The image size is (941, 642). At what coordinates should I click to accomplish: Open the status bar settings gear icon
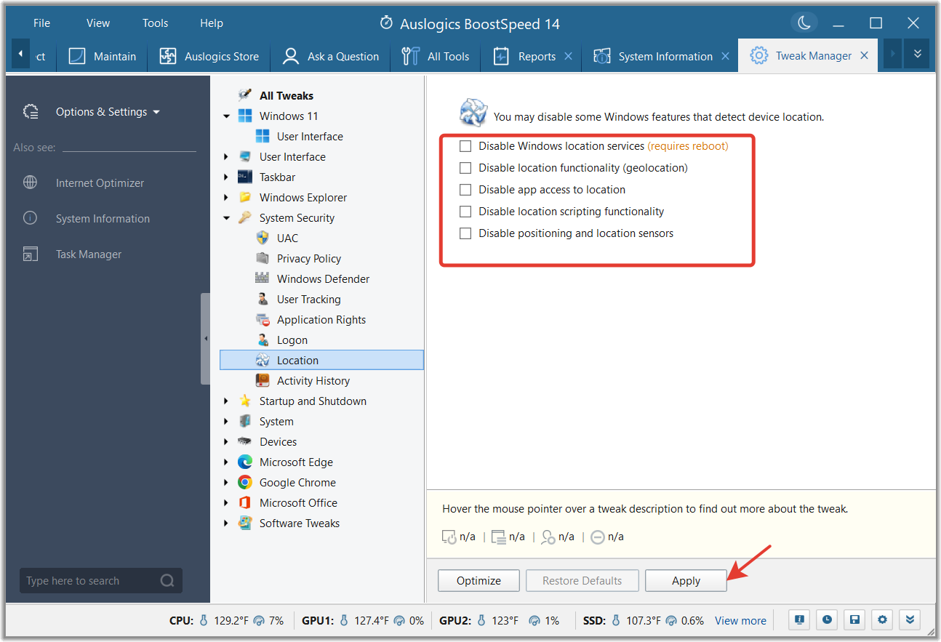tap(882, 620)
